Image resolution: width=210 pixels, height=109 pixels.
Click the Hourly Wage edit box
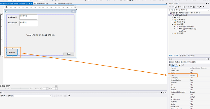click(x=28, y=23)
